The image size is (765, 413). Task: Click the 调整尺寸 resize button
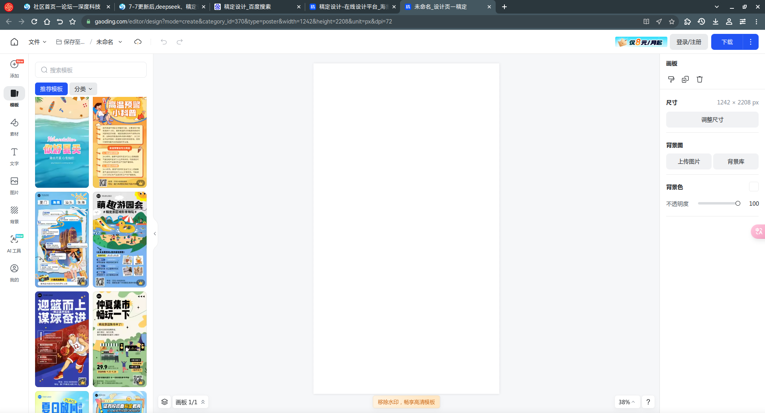tap(712, 120)
